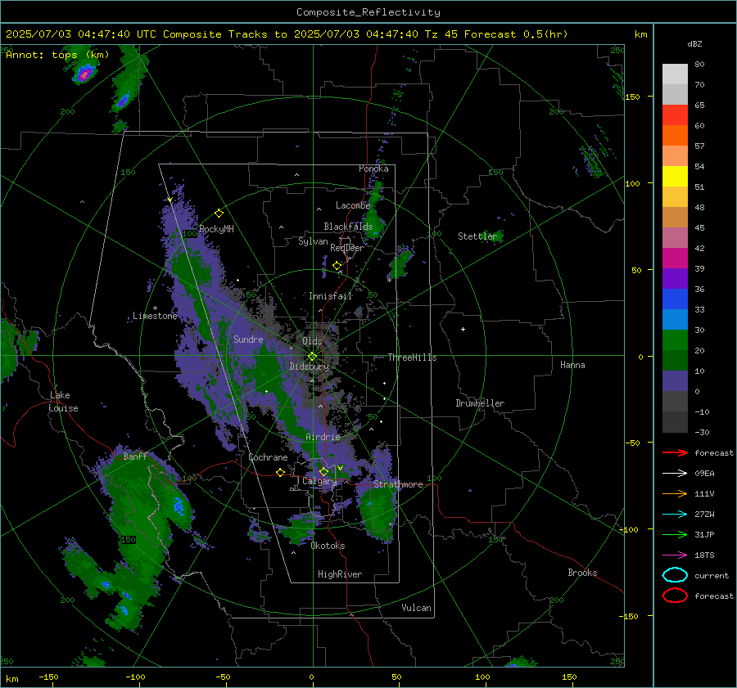Click the Stettler town label
This screenshot has height=688, width=737.
pos(477,236)
